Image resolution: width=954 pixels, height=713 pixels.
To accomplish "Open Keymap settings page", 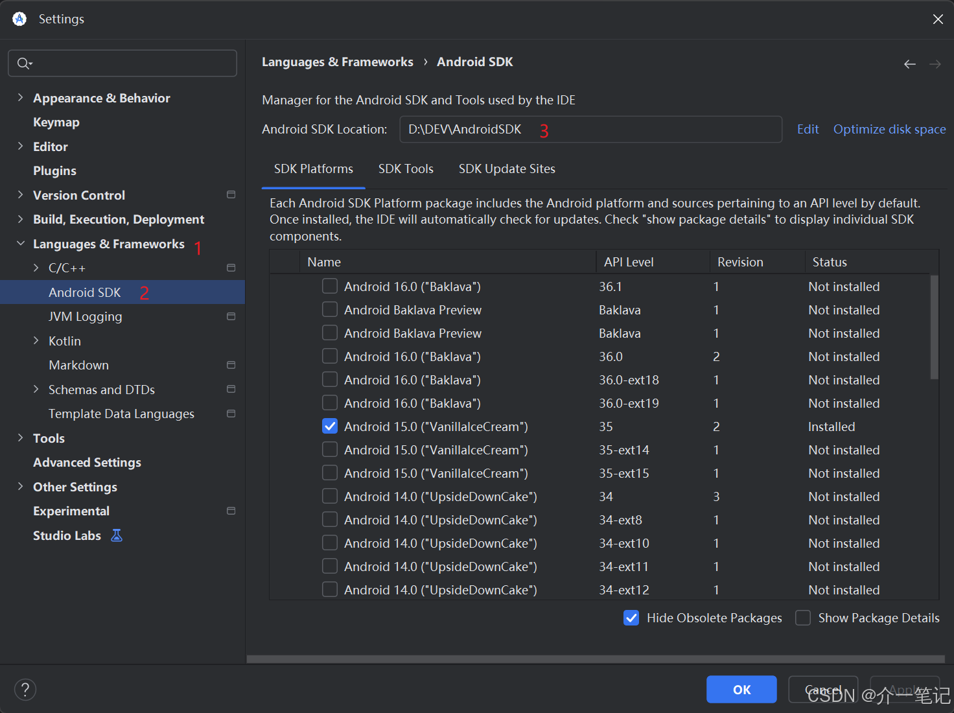I will click(56, 122).
